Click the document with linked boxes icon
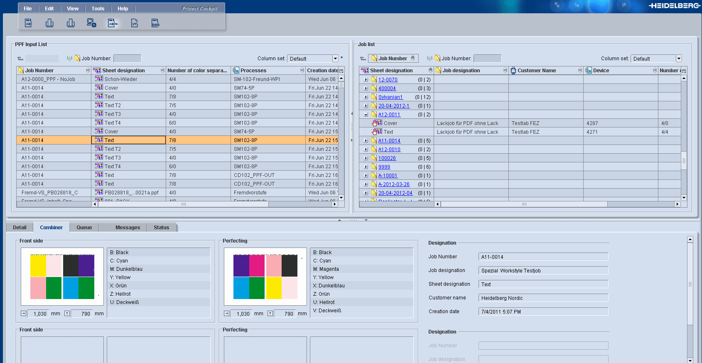This screenshot has height=363, width=702. 155,23
